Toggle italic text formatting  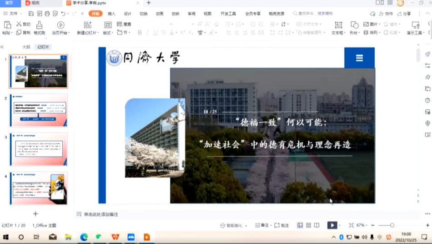(x=148, y=33)
